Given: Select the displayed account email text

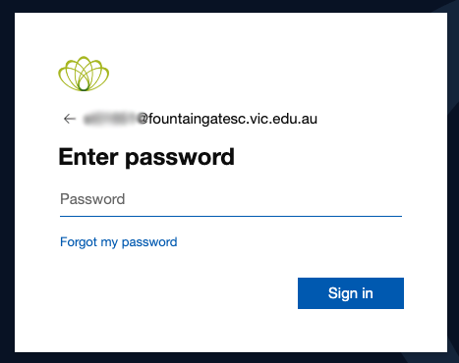Looking at the screenshot, I should pyautogui.click(x=201, y=119).
